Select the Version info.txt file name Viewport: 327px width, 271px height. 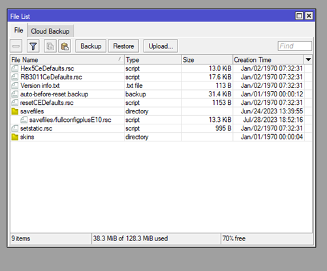pos(40,85)
